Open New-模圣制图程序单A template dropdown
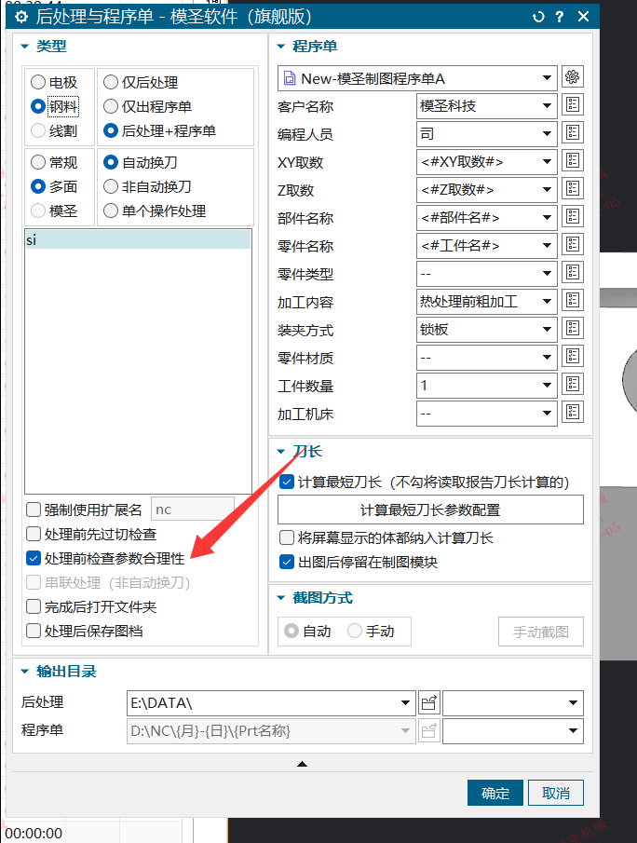The width and height of the screenshot is (637, 843). (417, 78)
